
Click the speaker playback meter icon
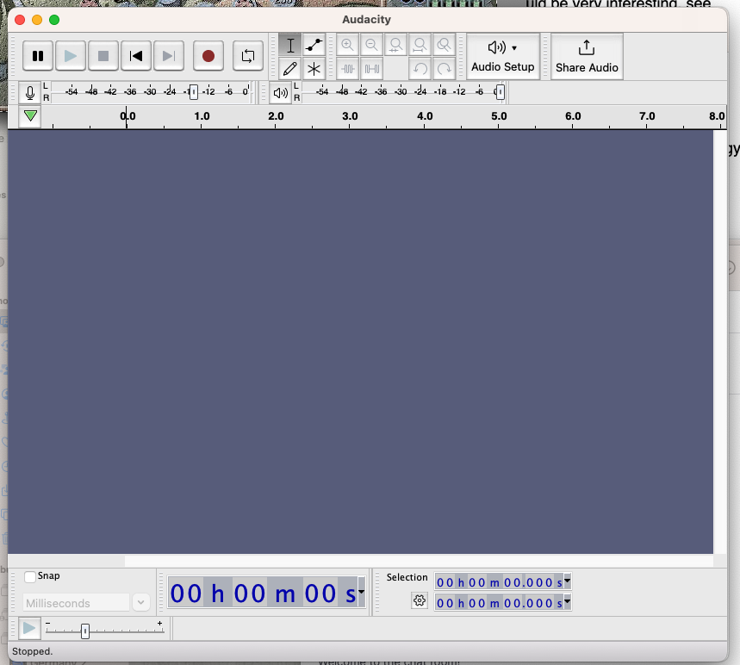click(x=281, y=93)
